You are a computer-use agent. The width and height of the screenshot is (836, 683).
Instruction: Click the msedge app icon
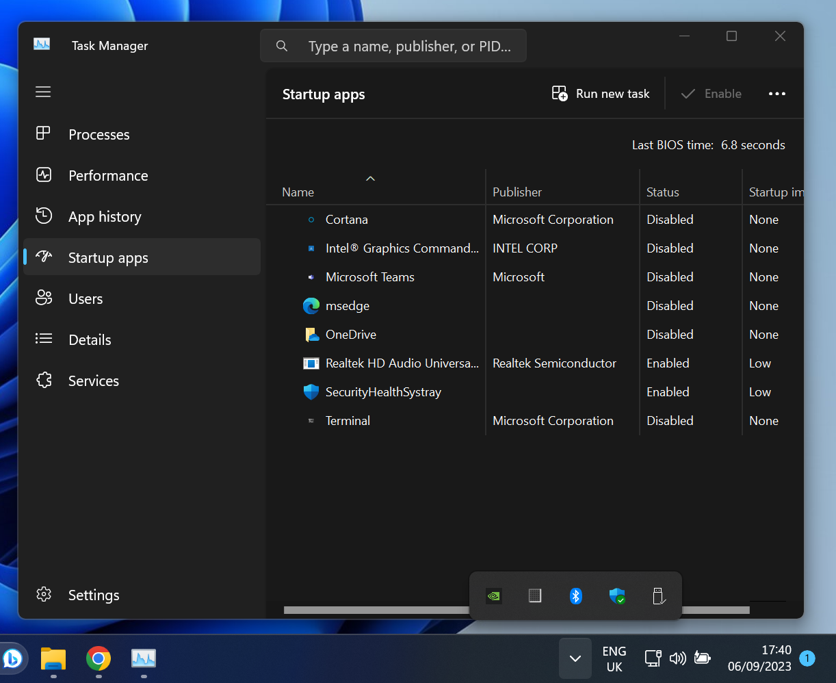pyautogui.click(x=311, y=306)
